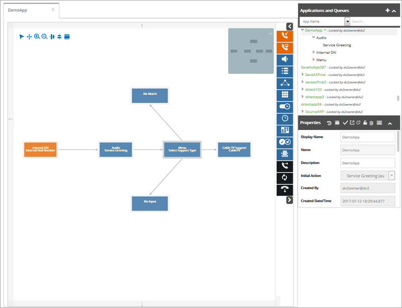Edit the Description field

tap(368, 163)
